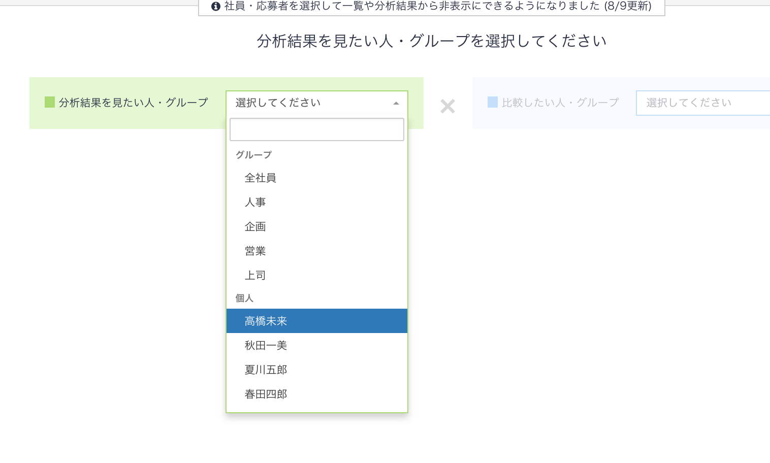Viewport: 770px width, 463px height.
Task: Collapse the open dropdown via its arrow
Action: coord(396,103)
